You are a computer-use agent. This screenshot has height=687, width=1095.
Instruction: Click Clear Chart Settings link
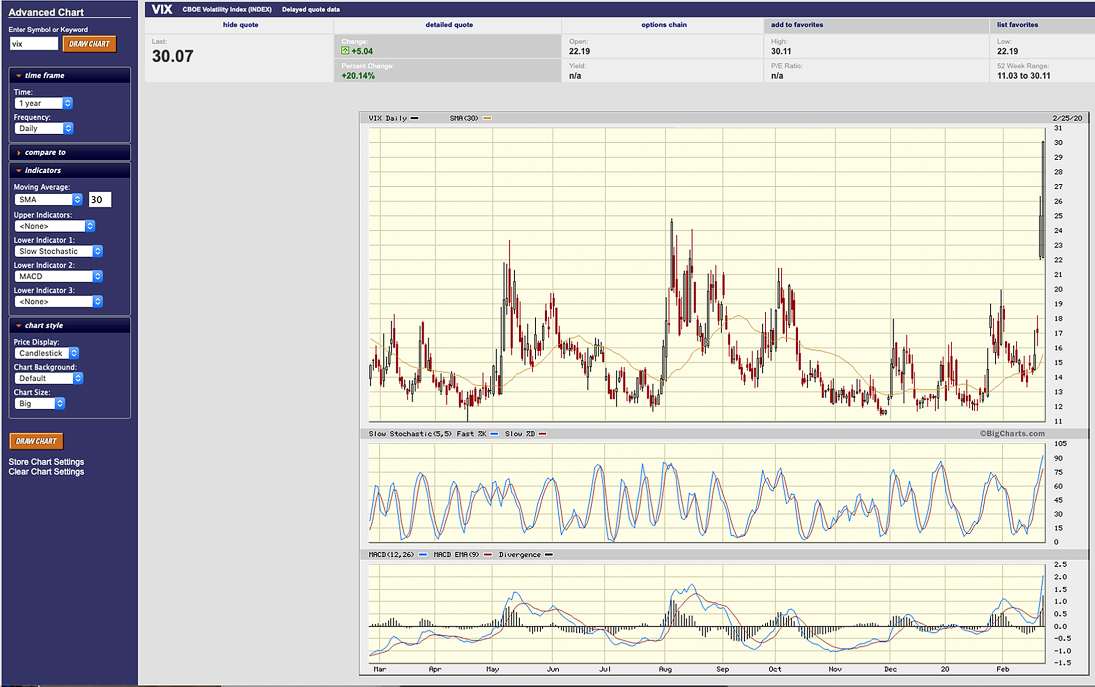[x=46, y=472]
